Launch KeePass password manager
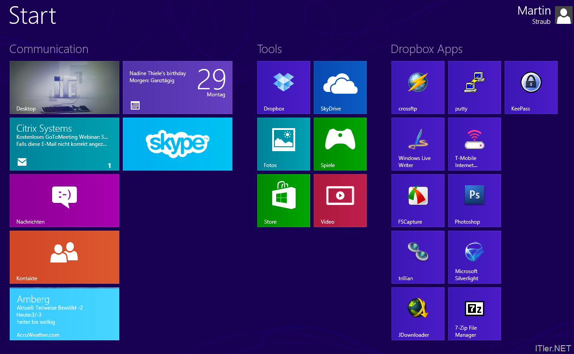 [531, 88]
